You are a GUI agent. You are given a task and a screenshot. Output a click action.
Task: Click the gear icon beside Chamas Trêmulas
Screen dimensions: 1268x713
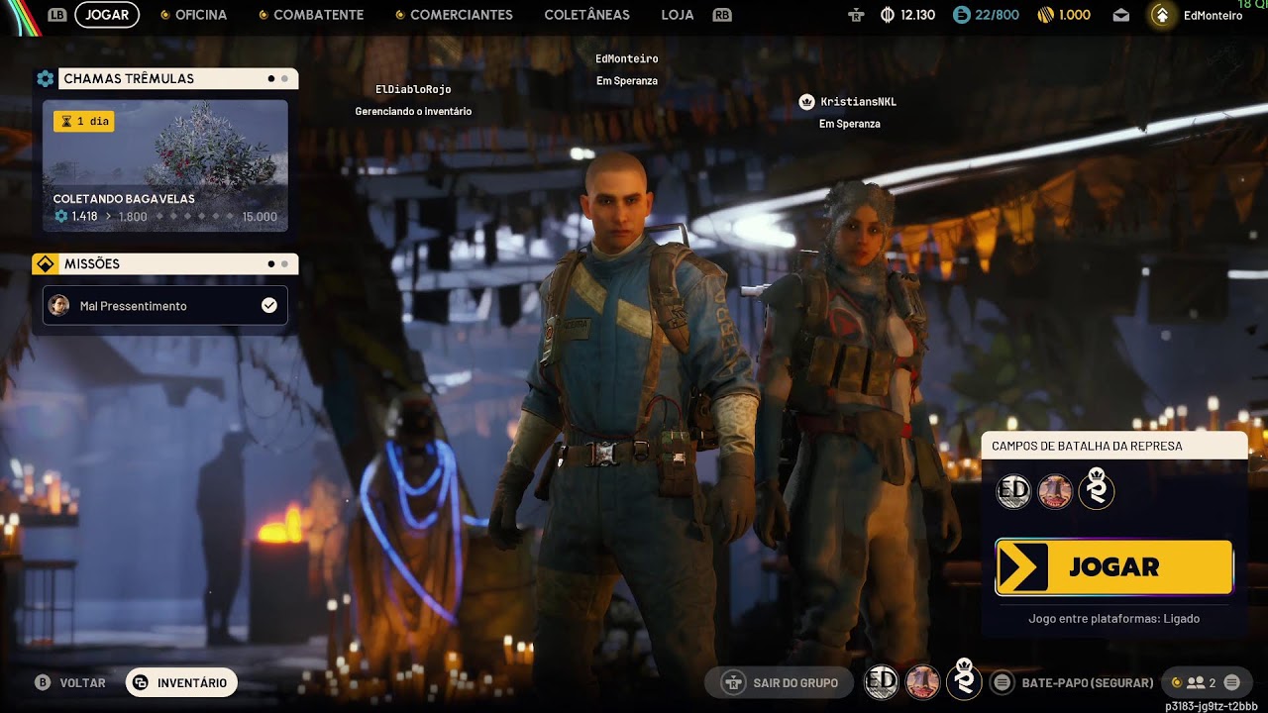point(46,78)
